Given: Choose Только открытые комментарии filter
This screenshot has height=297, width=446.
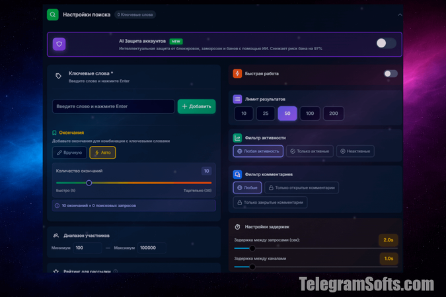Looking at the screenshot, I should point(301,187).
